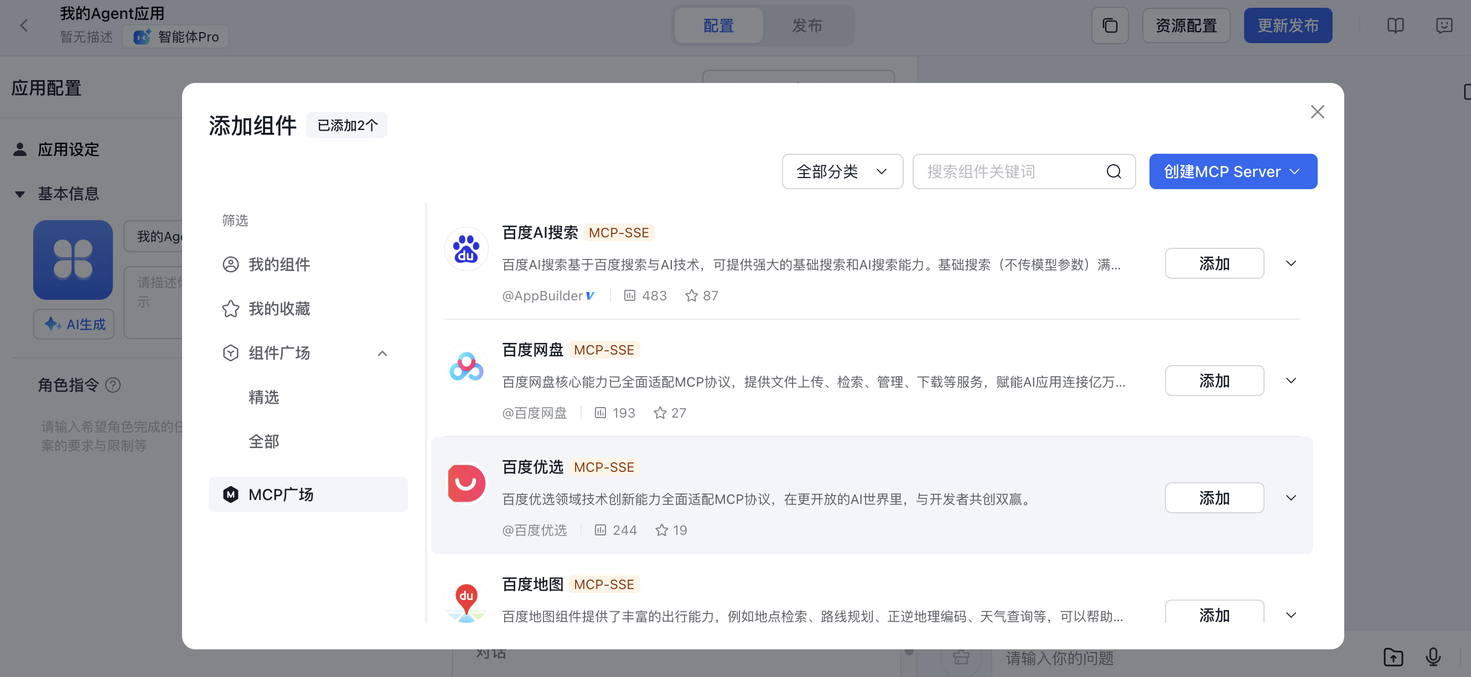This screenshot has height=677, width=1471.
Task: Click the help icon next to 角色指令
Action: pos(113,386)
